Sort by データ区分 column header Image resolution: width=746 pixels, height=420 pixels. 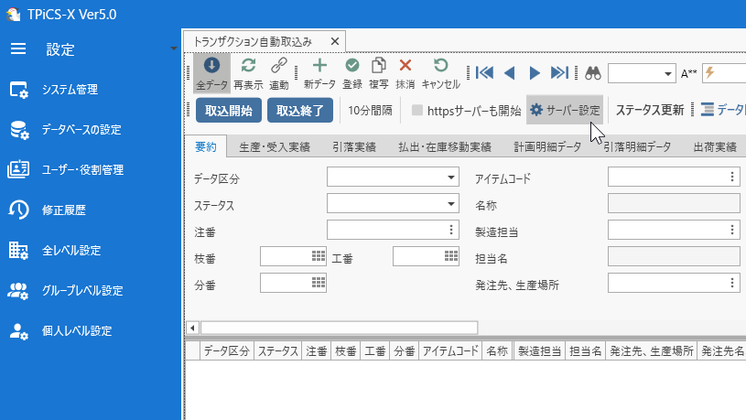tap(227, 351)
